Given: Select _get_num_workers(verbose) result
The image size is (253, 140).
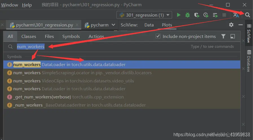Looking at the screenshot, I should coord(122,97).
